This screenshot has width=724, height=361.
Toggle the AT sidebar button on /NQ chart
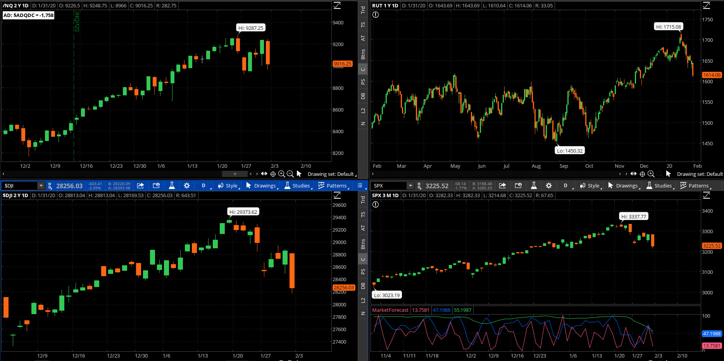click(363, 38)
